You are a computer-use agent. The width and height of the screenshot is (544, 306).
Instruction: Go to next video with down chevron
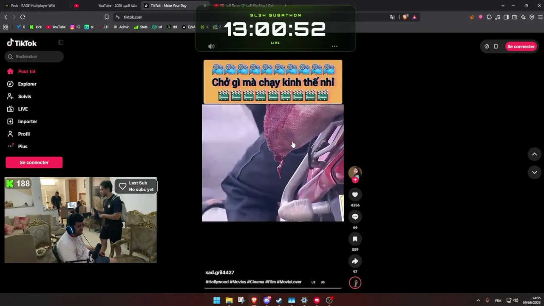click(534, 172)
